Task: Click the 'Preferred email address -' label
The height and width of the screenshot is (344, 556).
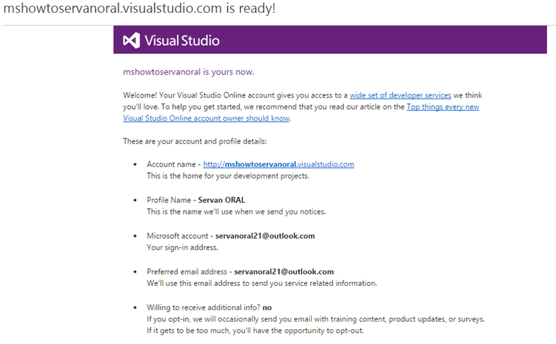Action: click(189, 271)
